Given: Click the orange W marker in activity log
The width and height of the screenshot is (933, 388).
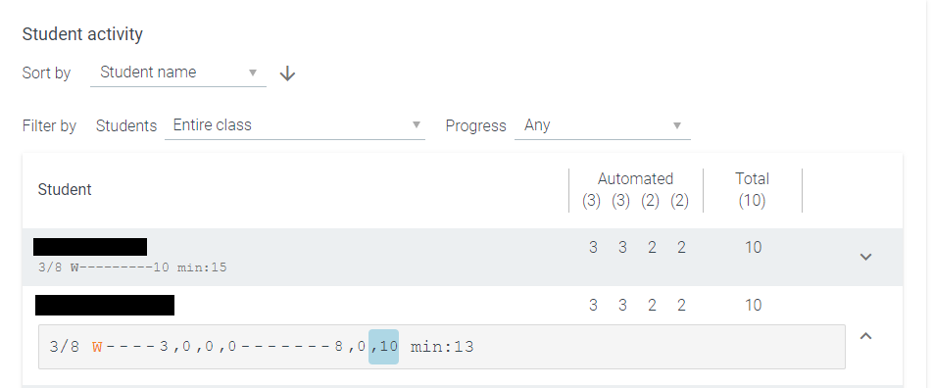Looking at the screenshot, I should pos(97,347).
